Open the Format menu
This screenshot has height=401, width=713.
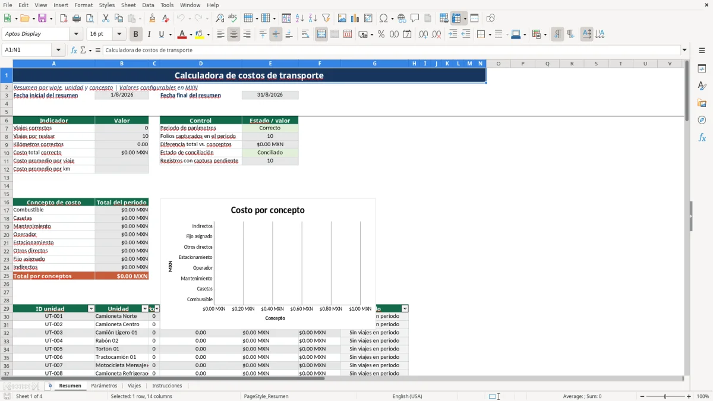pos(84,5)
